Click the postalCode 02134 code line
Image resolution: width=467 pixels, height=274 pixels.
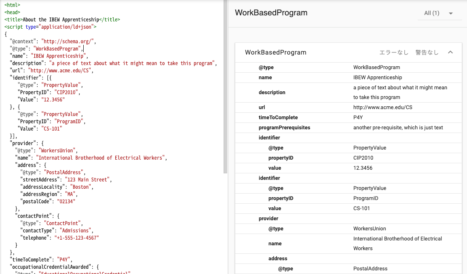click(48, 202)
